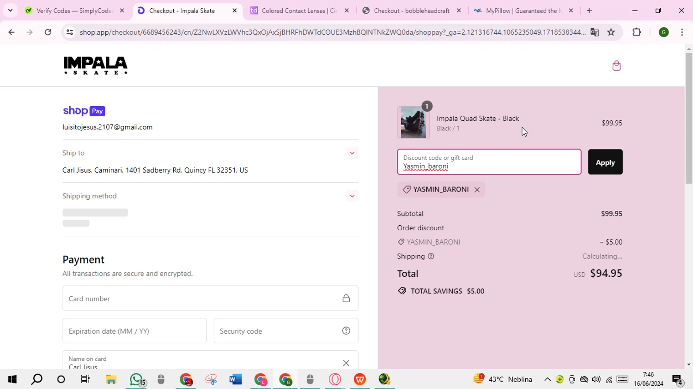
Task: Switch to the Verify Codes SimplyCodes tab
Action: (74, 11)
